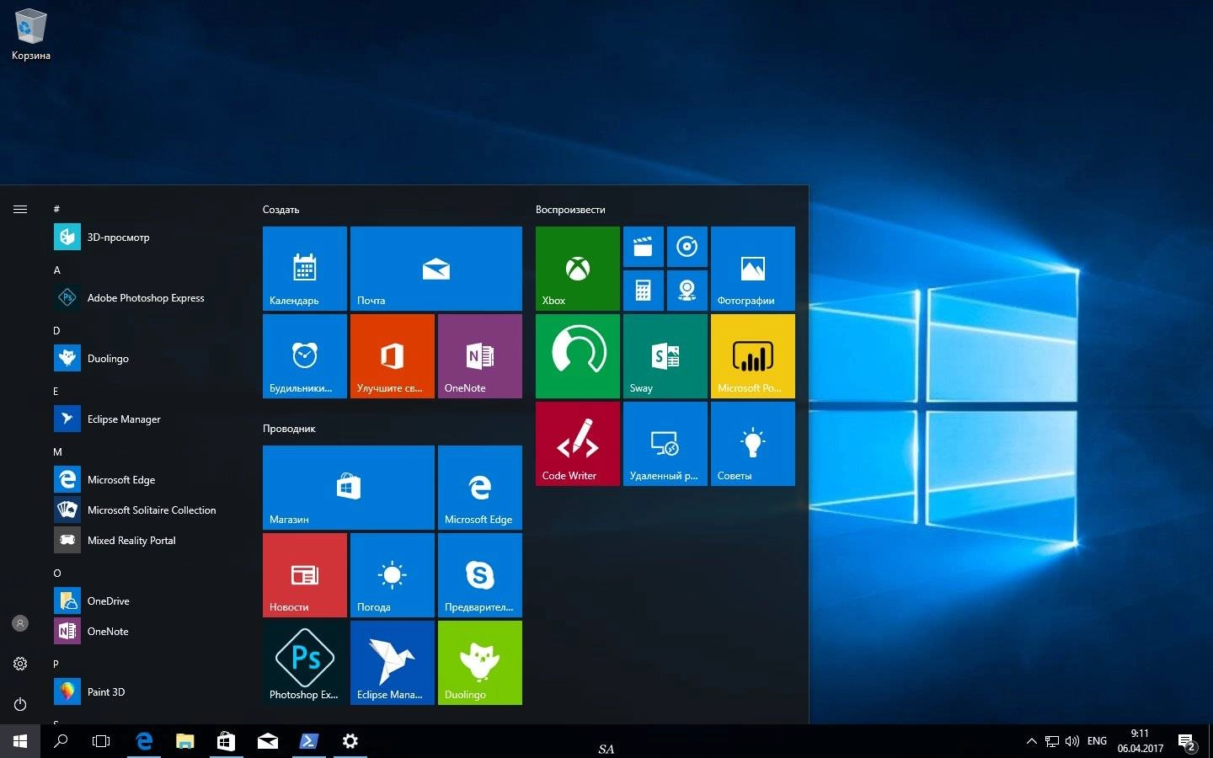The width and height of the screenshot is (1213, 758).
Task: Click the M letter header
Action: [57, 452]
